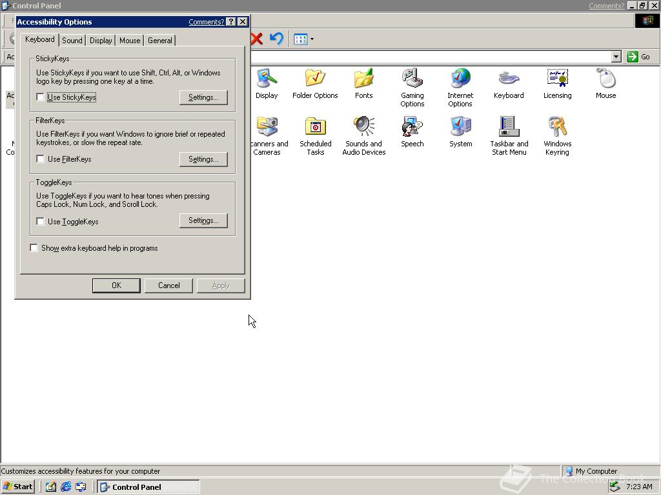Click the Windows flag logo throbber
The image size is (661, 495).
coord(647,21)
